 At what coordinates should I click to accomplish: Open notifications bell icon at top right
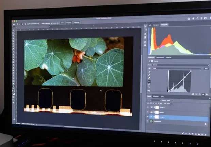click(x=193, y=19)
